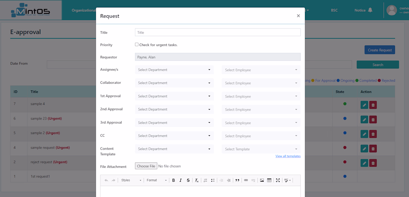Edit the sample 4 request row
The width and height of the screenshot is (409, 197).
click(364, 105)
